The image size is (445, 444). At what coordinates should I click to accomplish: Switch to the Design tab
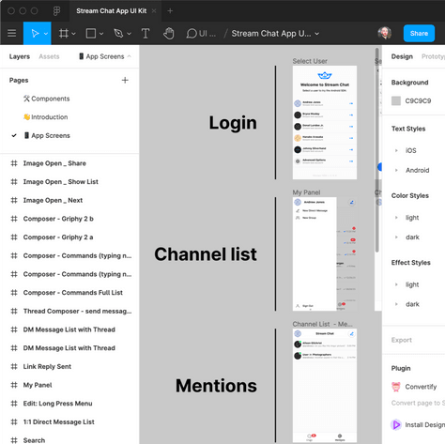point(402,56)
